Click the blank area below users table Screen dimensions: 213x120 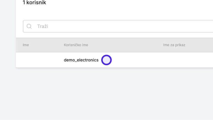(114, 94)
